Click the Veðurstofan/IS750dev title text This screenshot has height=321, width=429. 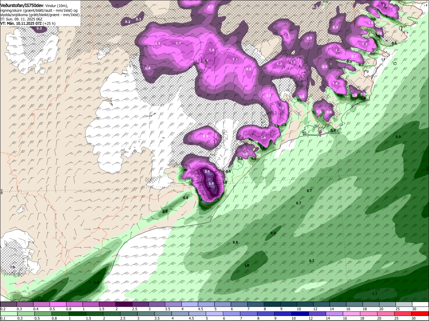(21, 5)
